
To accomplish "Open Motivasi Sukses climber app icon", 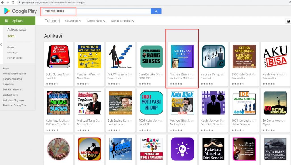I will [90, 149].
